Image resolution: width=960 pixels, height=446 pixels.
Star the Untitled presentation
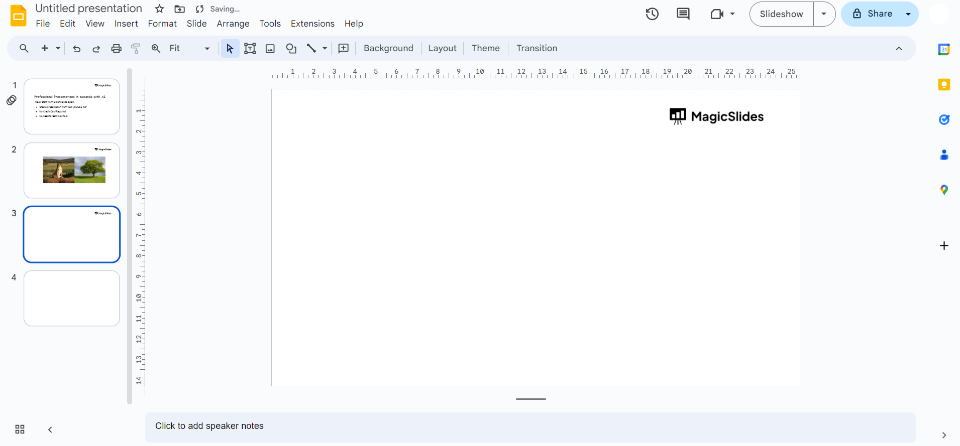(x=160, y=9)
